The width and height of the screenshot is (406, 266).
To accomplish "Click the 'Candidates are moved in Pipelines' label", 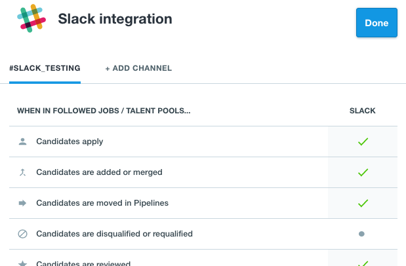I will point(102,203).
